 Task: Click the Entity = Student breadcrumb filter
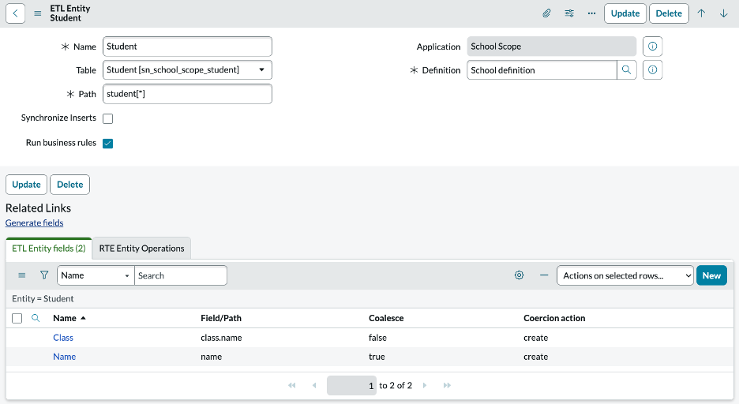(43, 298)
